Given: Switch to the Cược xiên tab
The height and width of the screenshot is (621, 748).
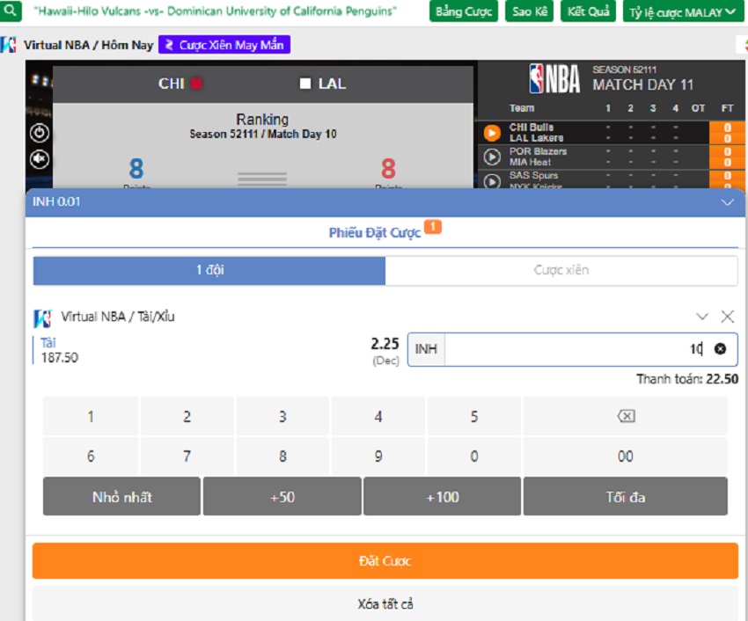Looking at the screenshot, I should tap(561, 270).
